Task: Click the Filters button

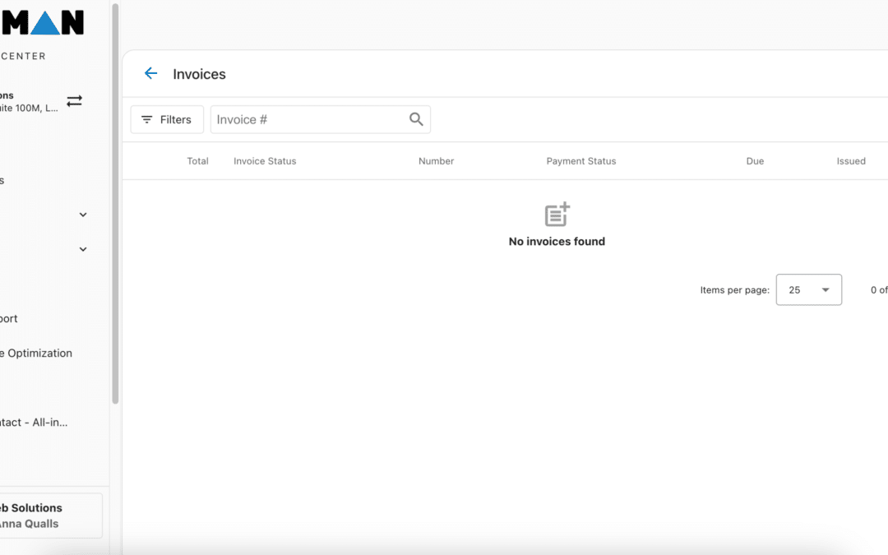Action: tap(167, 119)
